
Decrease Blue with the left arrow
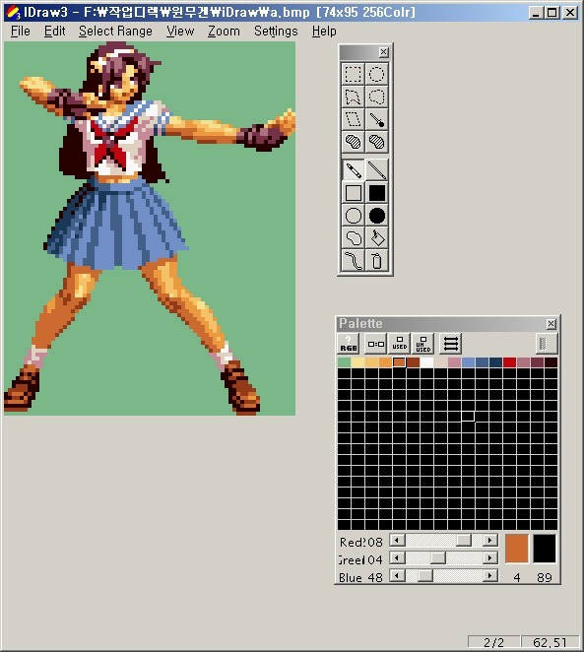pyautogui.click(x=397, y=575)
